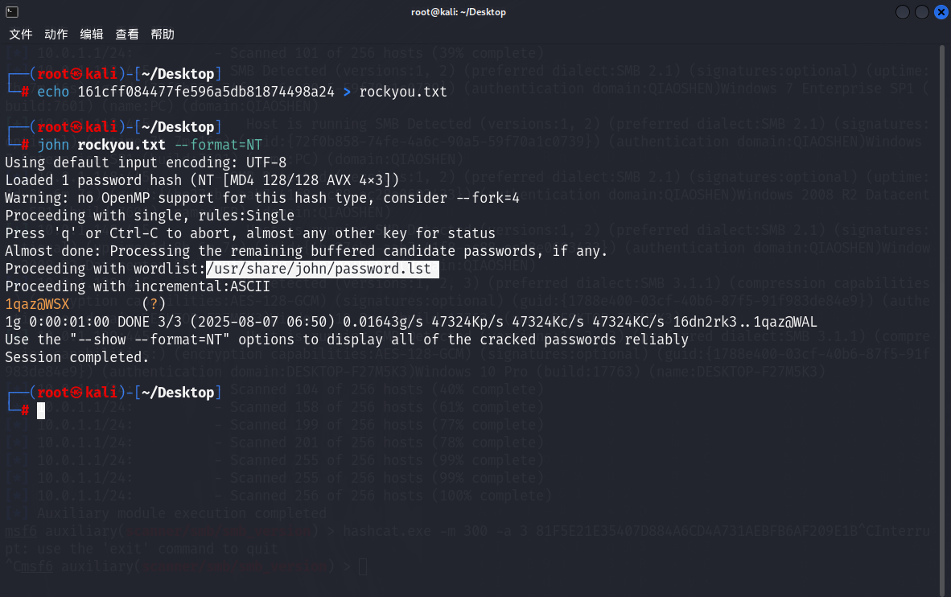This screenshot has width=951, height=597.
Task: Click the terminal icon in the title bar
Action: [11, 11]
